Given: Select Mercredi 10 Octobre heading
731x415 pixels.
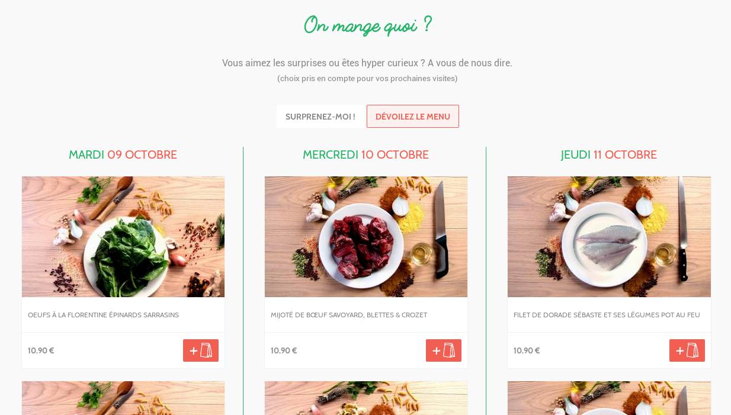Looking at the screenshot, I should tap(366, 155).
